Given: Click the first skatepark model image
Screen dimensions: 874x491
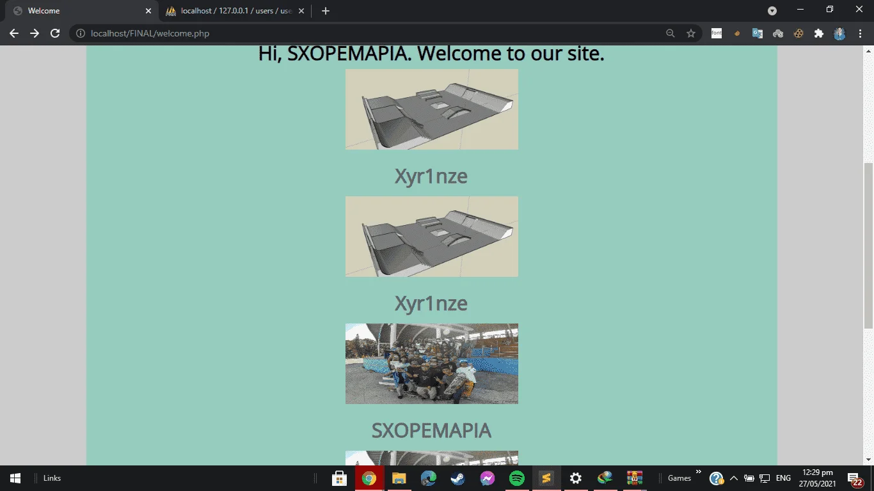Looking at the screenshot, I should tap(432, 109).
